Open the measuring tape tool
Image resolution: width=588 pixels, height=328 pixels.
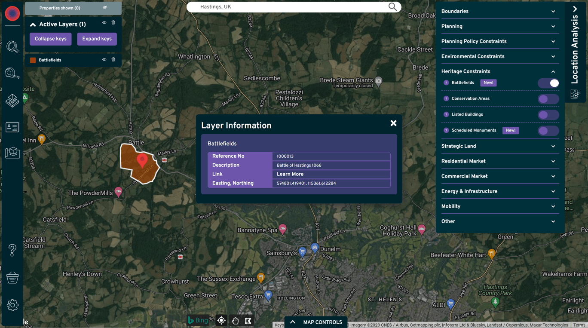click(12, 73)
